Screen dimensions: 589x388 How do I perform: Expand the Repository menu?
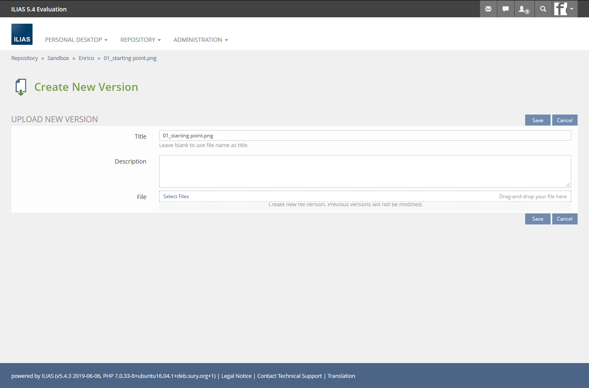(140, 40)
